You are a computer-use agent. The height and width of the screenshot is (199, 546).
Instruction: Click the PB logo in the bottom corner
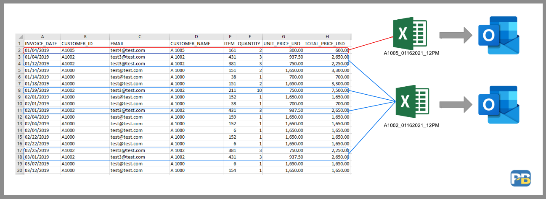point(520,178)
